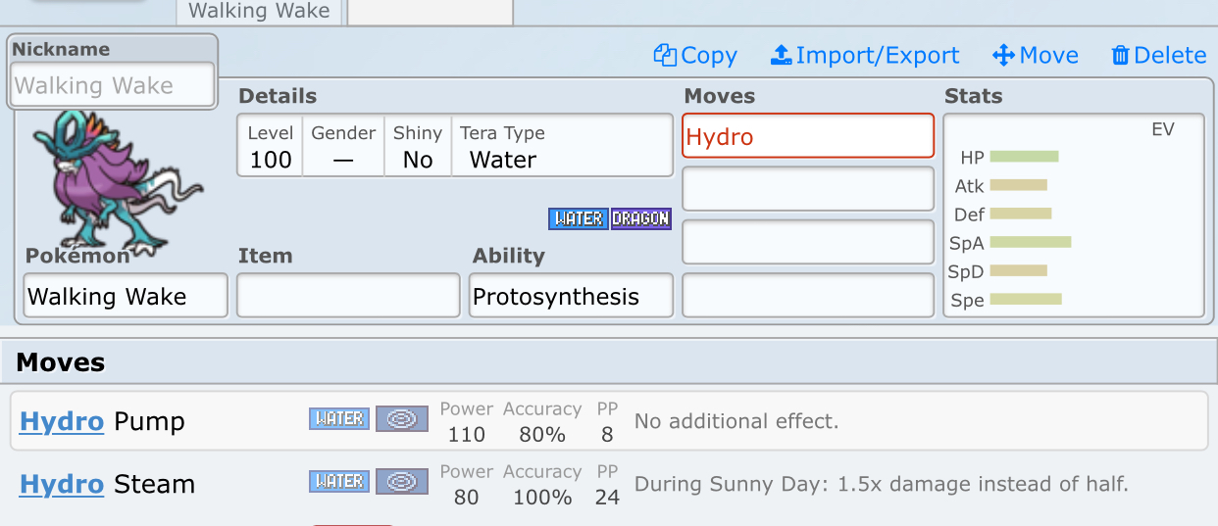
Task: Click the Water type badge under Details
Action: [579, 218]
